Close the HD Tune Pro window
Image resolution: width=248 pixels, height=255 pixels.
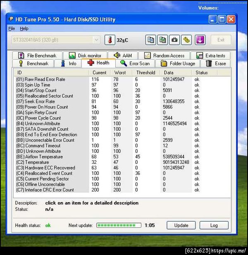tap(231, 19)
